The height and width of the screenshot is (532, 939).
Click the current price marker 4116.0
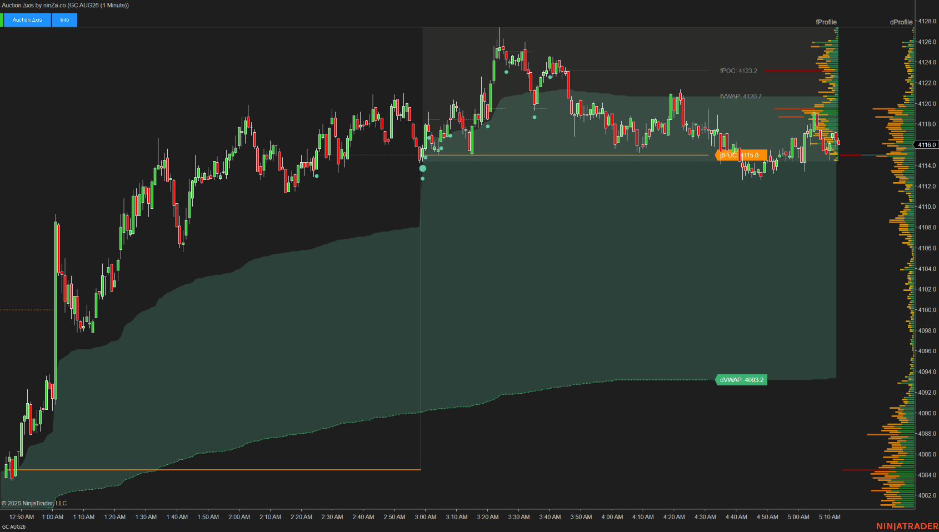click(927, 145)
